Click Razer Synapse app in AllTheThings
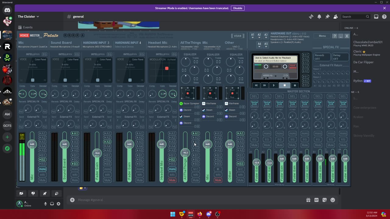This screenshot has width=390, height=219. [x=189, y=103]
